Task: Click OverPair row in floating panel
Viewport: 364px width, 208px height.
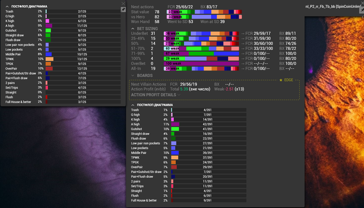Action: click(x=63, y=68)
